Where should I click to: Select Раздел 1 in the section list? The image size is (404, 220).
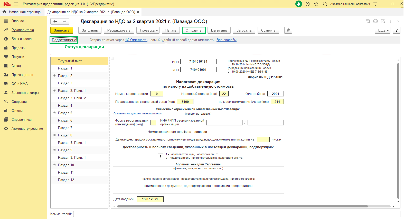coord(79,68)
